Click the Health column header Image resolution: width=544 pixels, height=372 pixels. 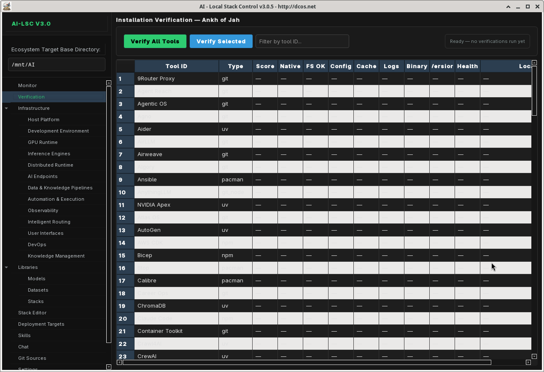(x=468, y=66)
